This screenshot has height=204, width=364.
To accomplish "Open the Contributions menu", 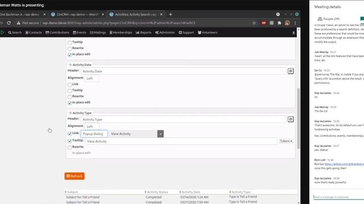I will [57, 33].
